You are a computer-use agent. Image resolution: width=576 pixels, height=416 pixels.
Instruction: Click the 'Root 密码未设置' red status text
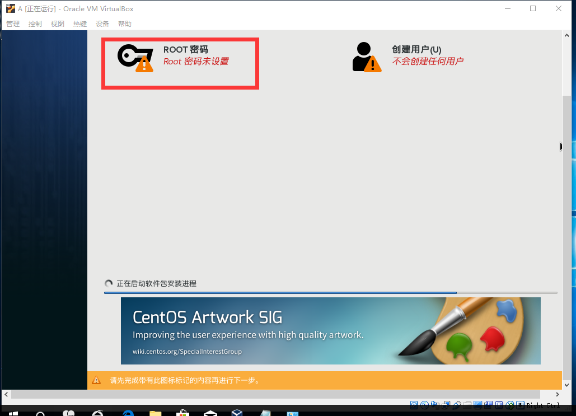196,62
